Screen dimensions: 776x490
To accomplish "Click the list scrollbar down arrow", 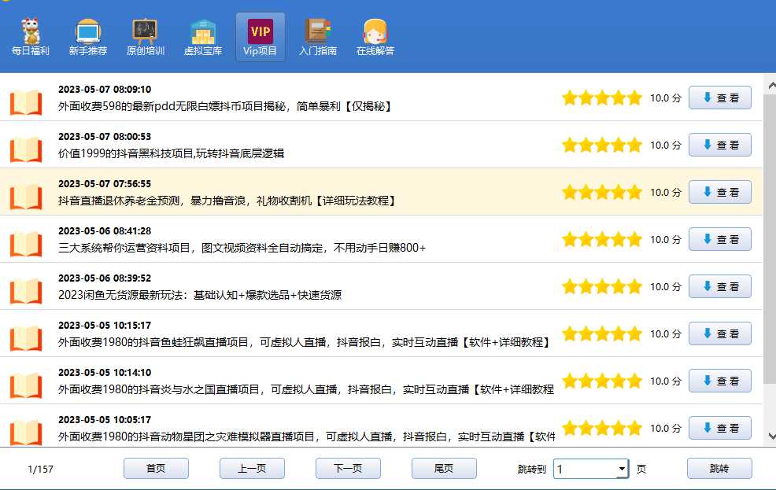I will (770, 436).
